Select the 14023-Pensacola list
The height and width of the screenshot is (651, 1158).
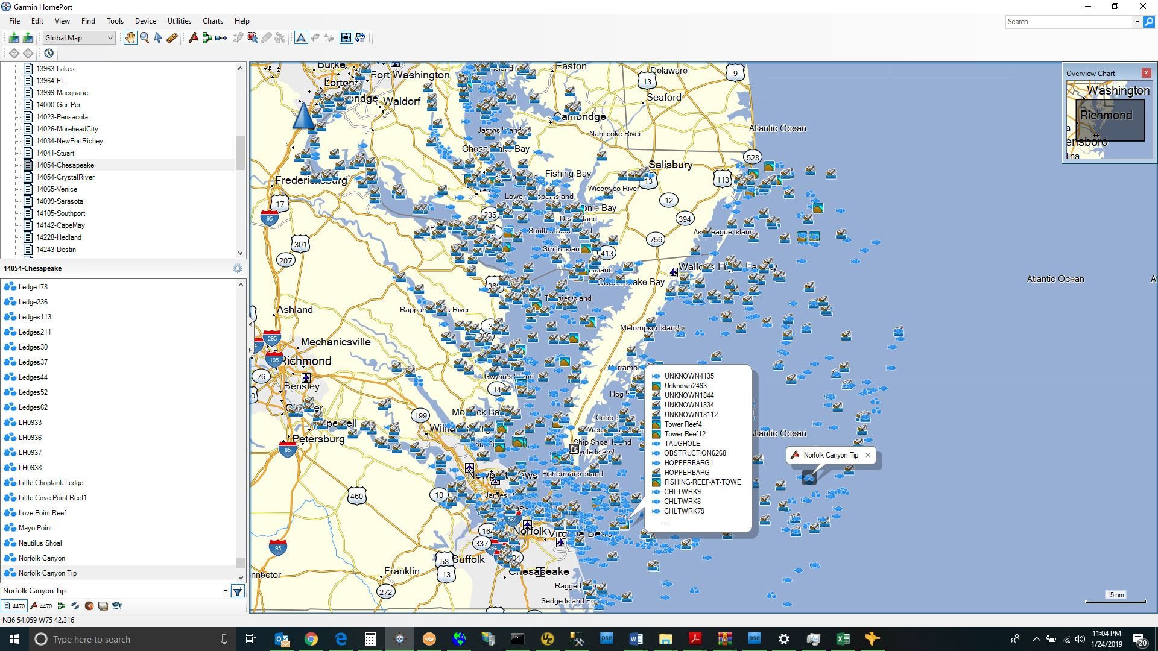(62, 117)
